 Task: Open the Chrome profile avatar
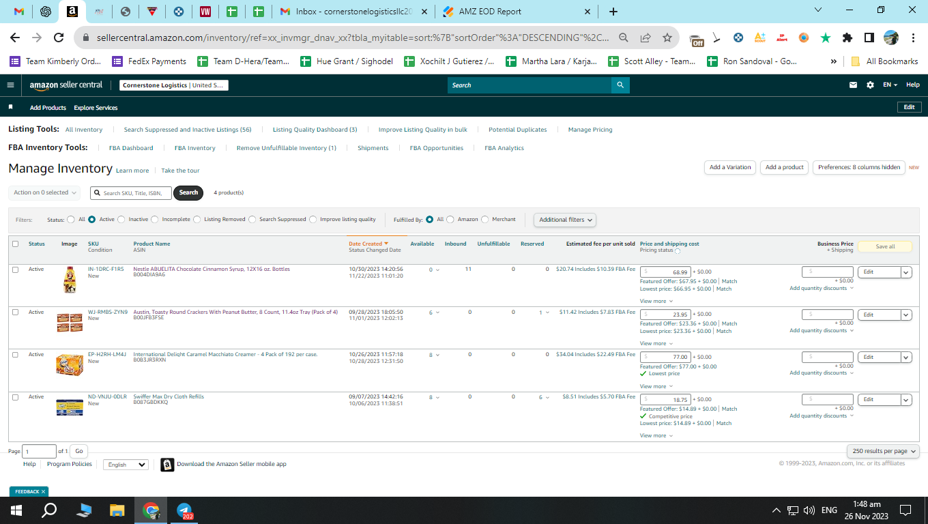(891, 38)
